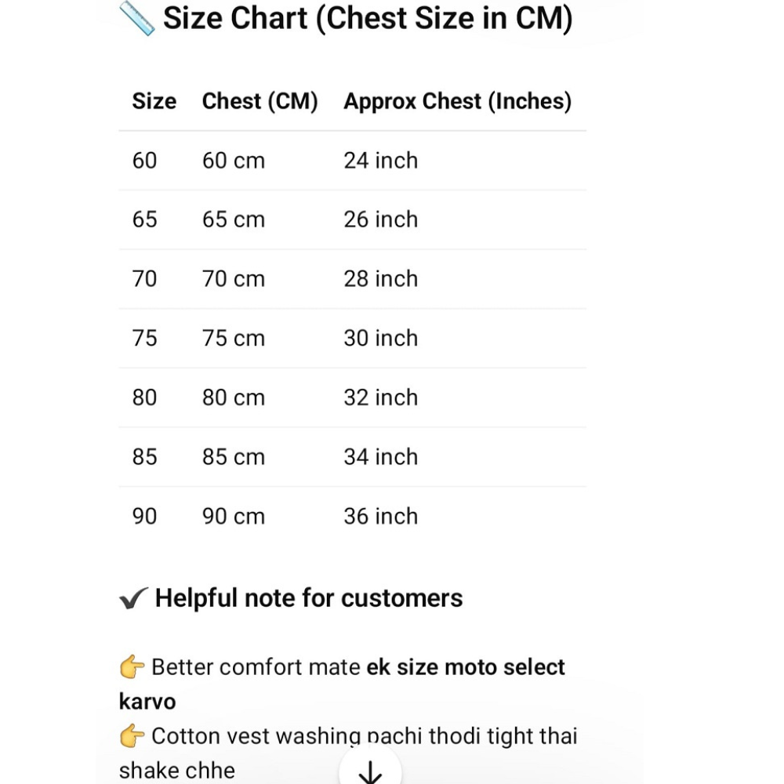Click the bold 'ek size moto select' text

466,667
